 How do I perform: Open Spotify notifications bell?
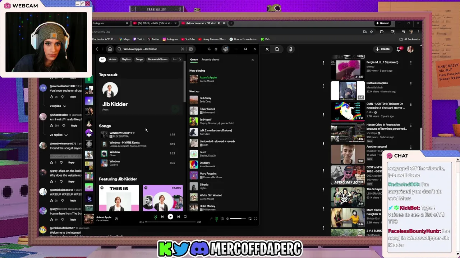(x=209, y=49)
